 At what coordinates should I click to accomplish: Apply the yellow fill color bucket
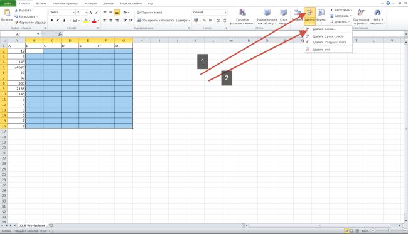coord(85,21)
